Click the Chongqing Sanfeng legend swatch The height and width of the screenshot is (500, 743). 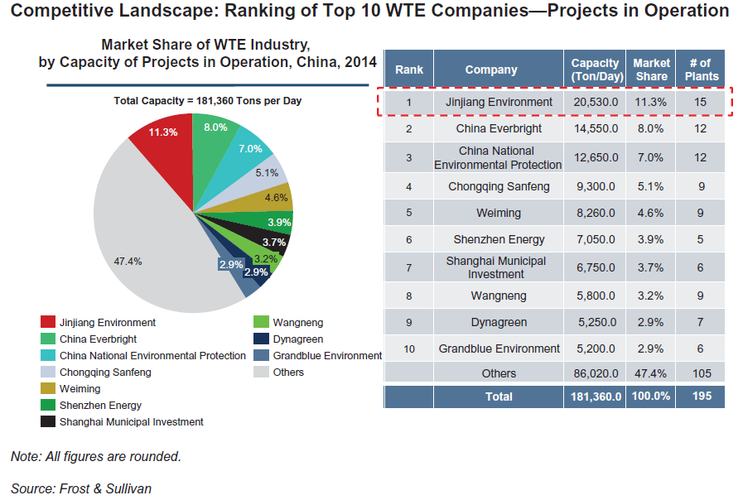(x=48, y=372)
